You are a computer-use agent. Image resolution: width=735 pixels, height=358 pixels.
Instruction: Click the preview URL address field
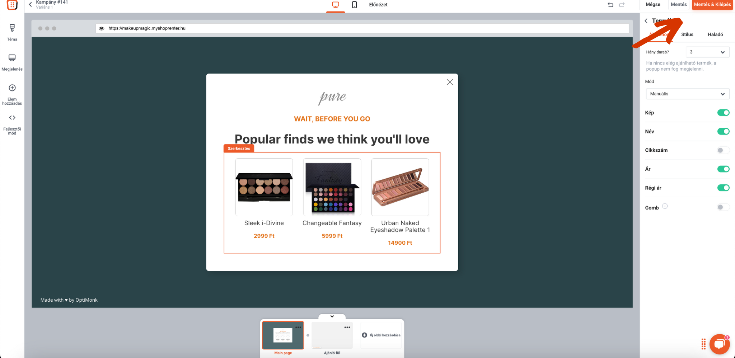point(362,28)
